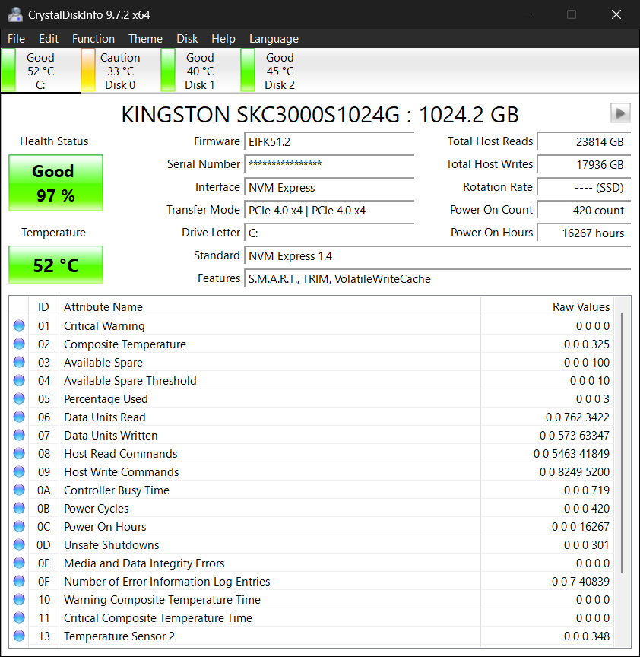Click status orb for Warning Composite Temperature Time

pyautogui.click(x=19, y=600)
